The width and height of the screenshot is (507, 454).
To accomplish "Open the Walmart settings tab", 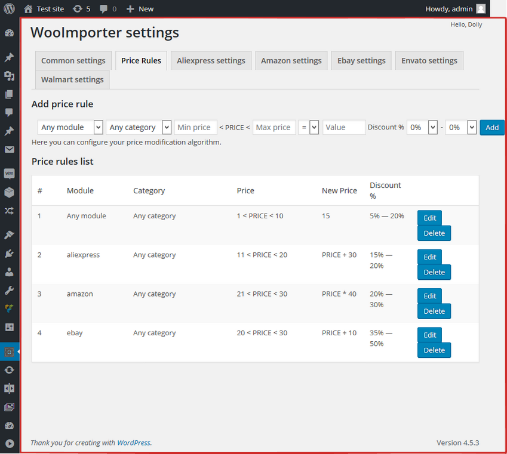I will [x=72, y=79].
